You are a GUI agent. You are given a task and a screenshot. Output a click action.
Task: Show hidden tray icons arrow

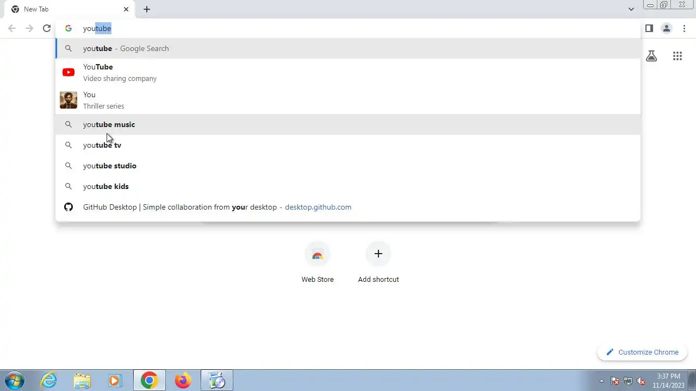(x=601, y=381)
